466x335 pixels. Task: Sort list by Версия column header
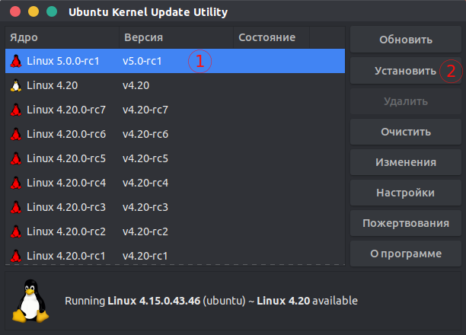[x=174, y=37]
